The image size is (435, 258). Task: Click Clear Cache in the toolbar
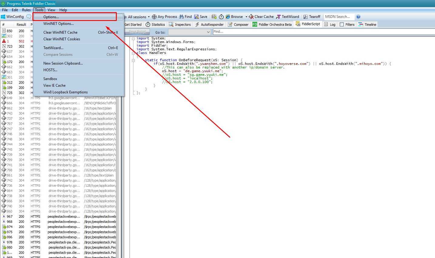pos(261,17)
